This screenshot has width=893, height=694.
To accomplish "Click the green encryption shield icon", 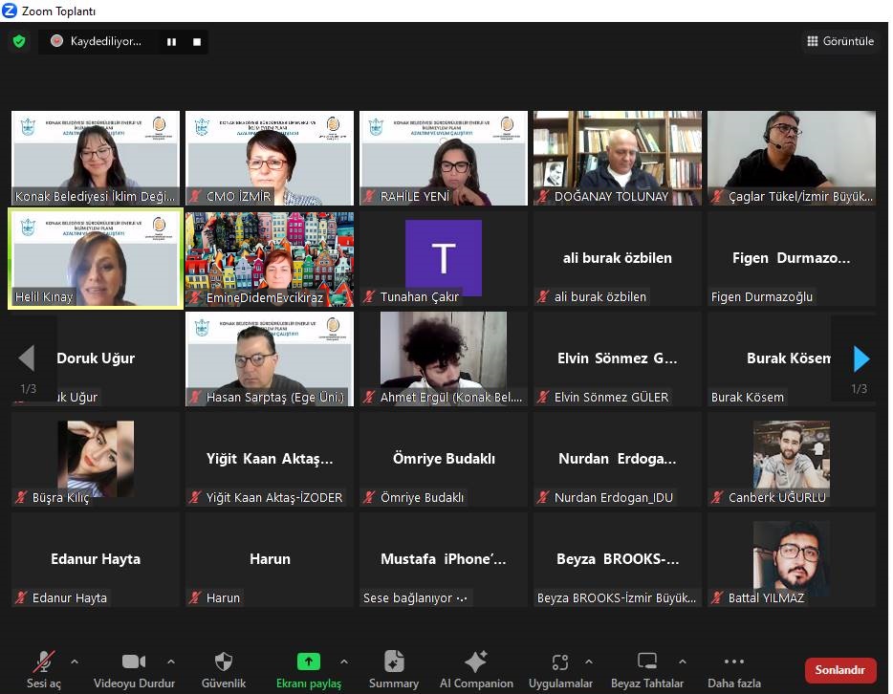I will point(19,41).
